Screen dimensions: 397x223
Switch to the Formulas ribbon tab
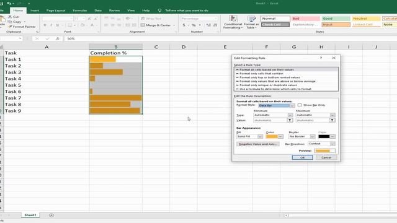80,11
